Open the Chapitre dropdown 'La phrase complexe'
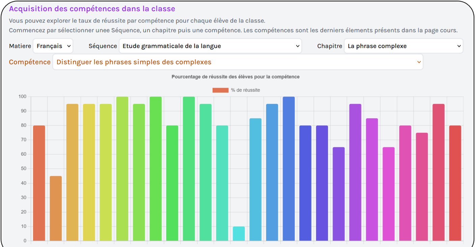The height and width of the screenshot is (247, 475). click(x=403, y=46)
